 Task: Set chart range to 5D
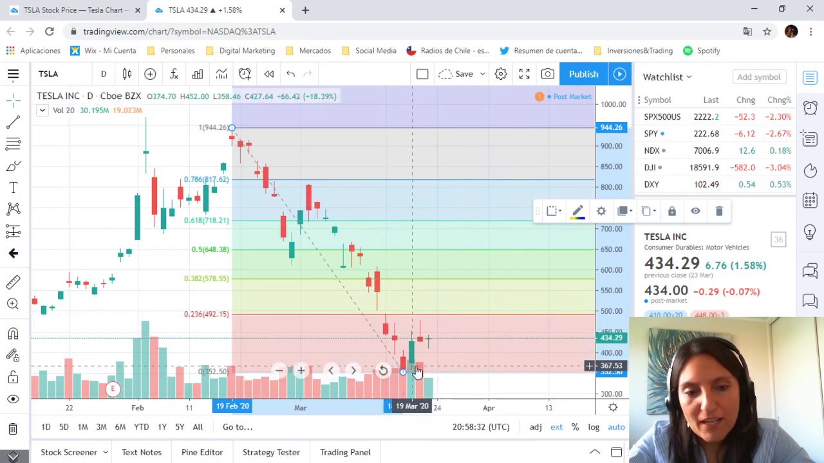[x=64, y=427]
